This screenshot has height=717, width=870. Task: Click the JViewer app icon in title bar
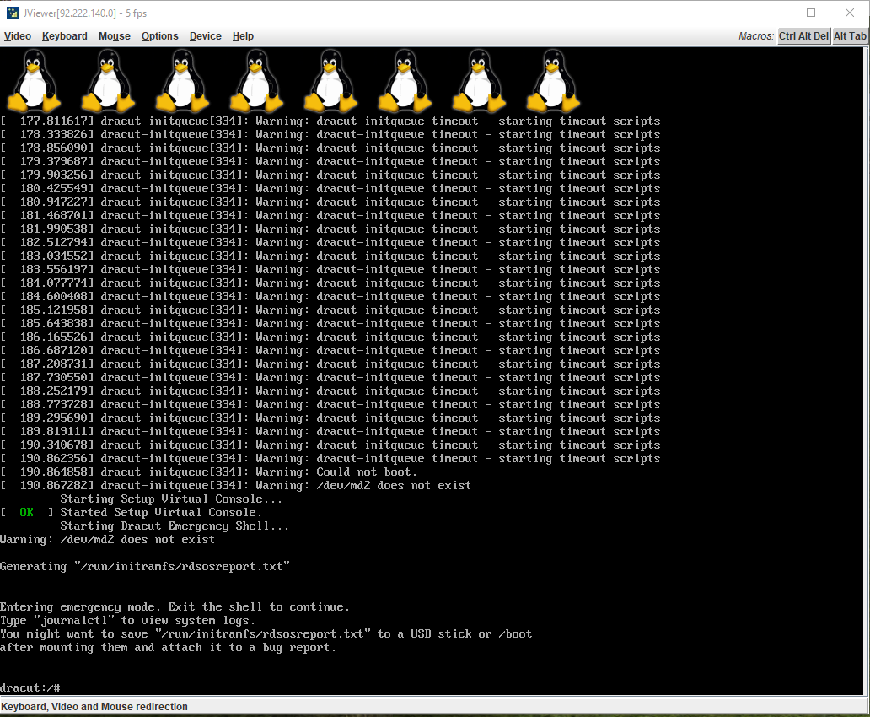[x=13, y=13]
